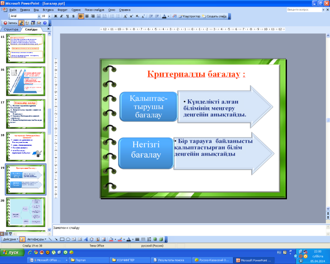Select slide 16 thumbnail with blue triangle
330x264 pixels.
coord(25,81)
